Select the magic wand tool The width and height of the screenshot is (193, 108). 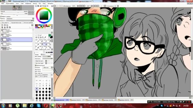pyautogui.click(x=41, y=35)
